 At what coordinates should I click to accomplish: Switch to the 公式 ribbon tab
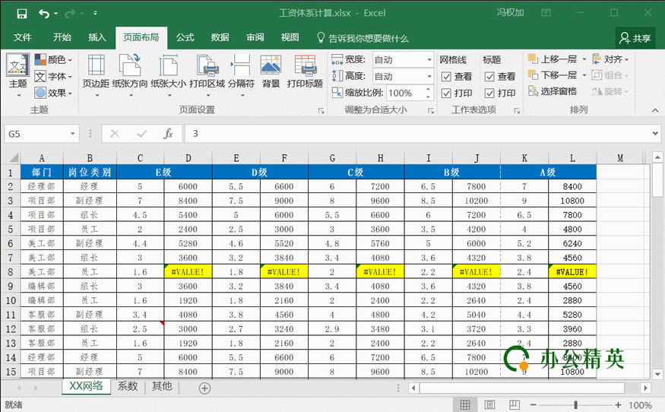click(x=185, y=37)
